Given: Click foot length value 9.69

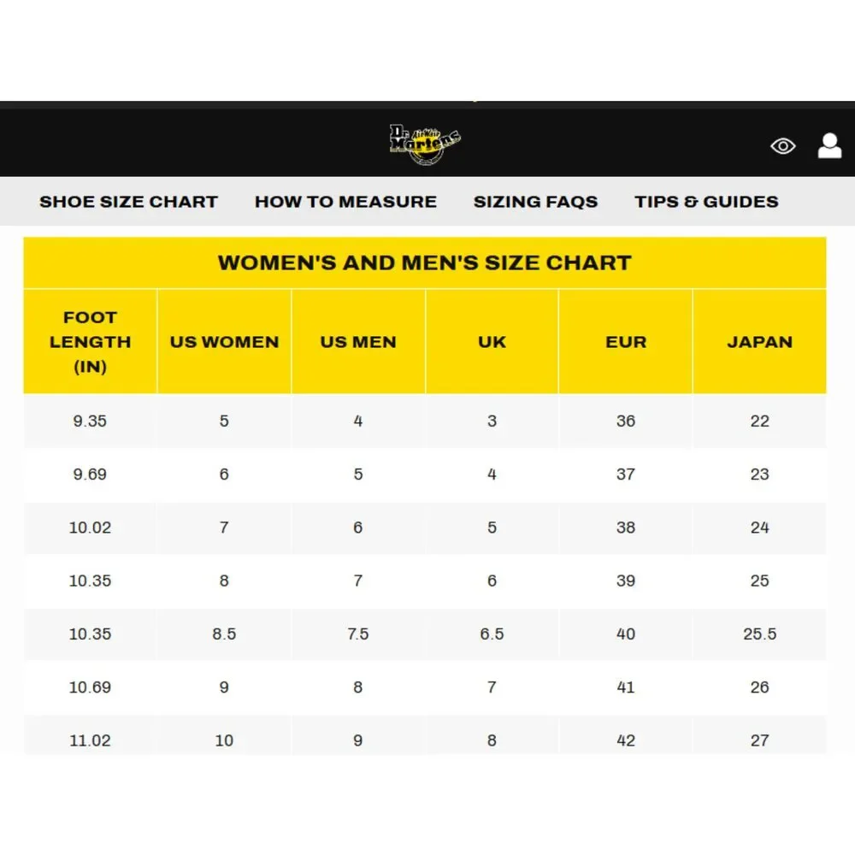Looking at the screenshot, I should click(90, 475).
